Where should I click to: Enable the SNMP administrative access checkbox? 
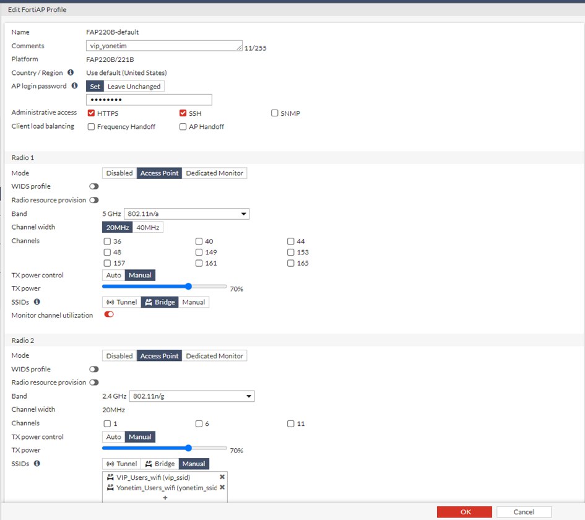point(274,113)
